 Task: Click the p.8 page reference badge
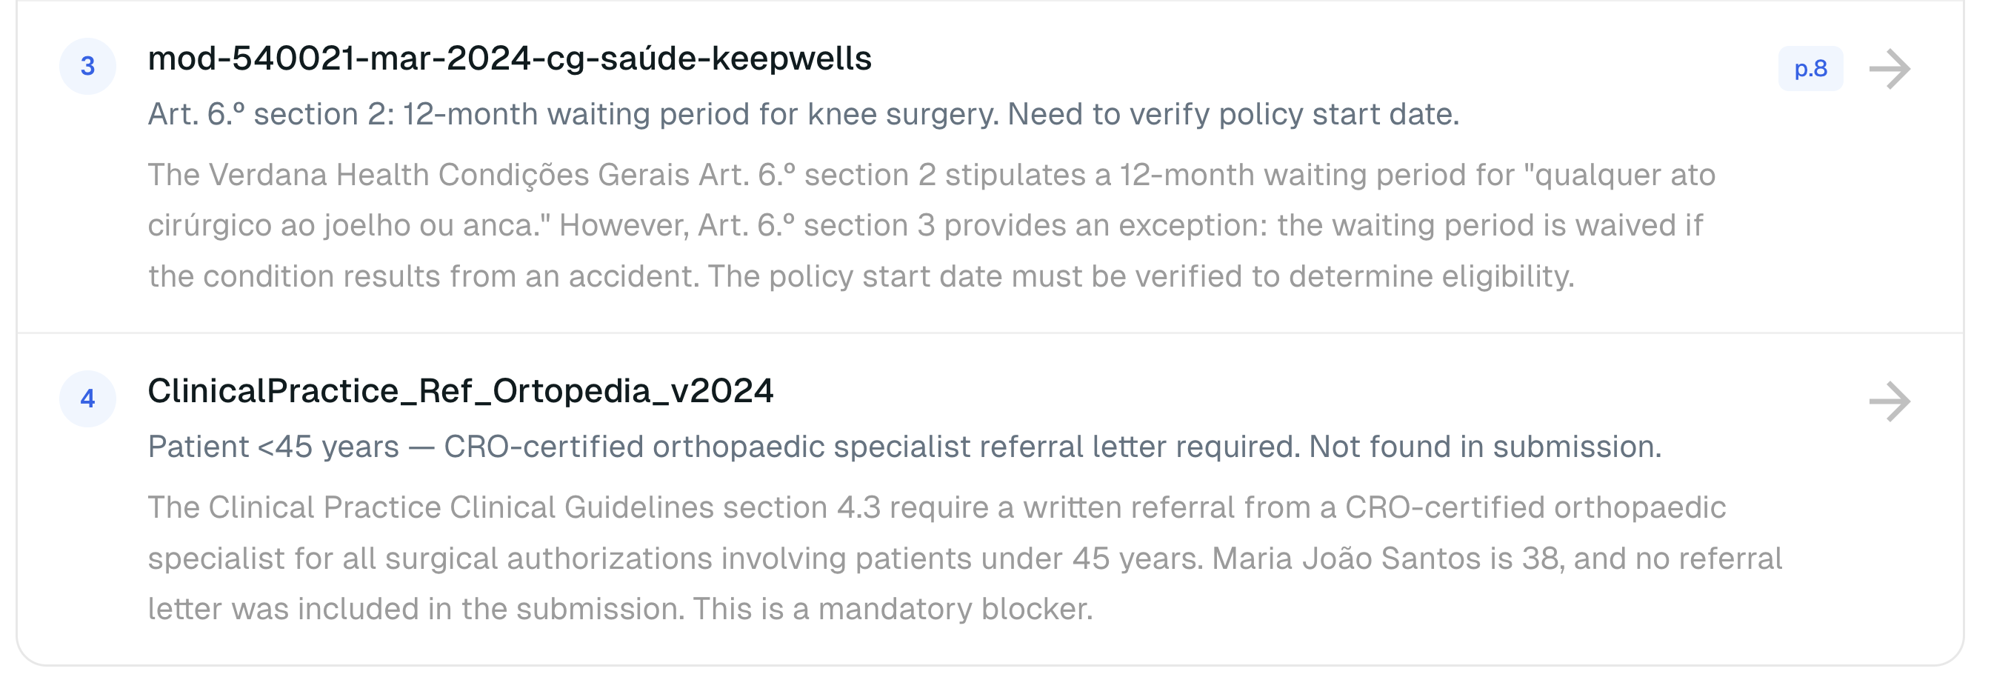tap(1811, 70)
